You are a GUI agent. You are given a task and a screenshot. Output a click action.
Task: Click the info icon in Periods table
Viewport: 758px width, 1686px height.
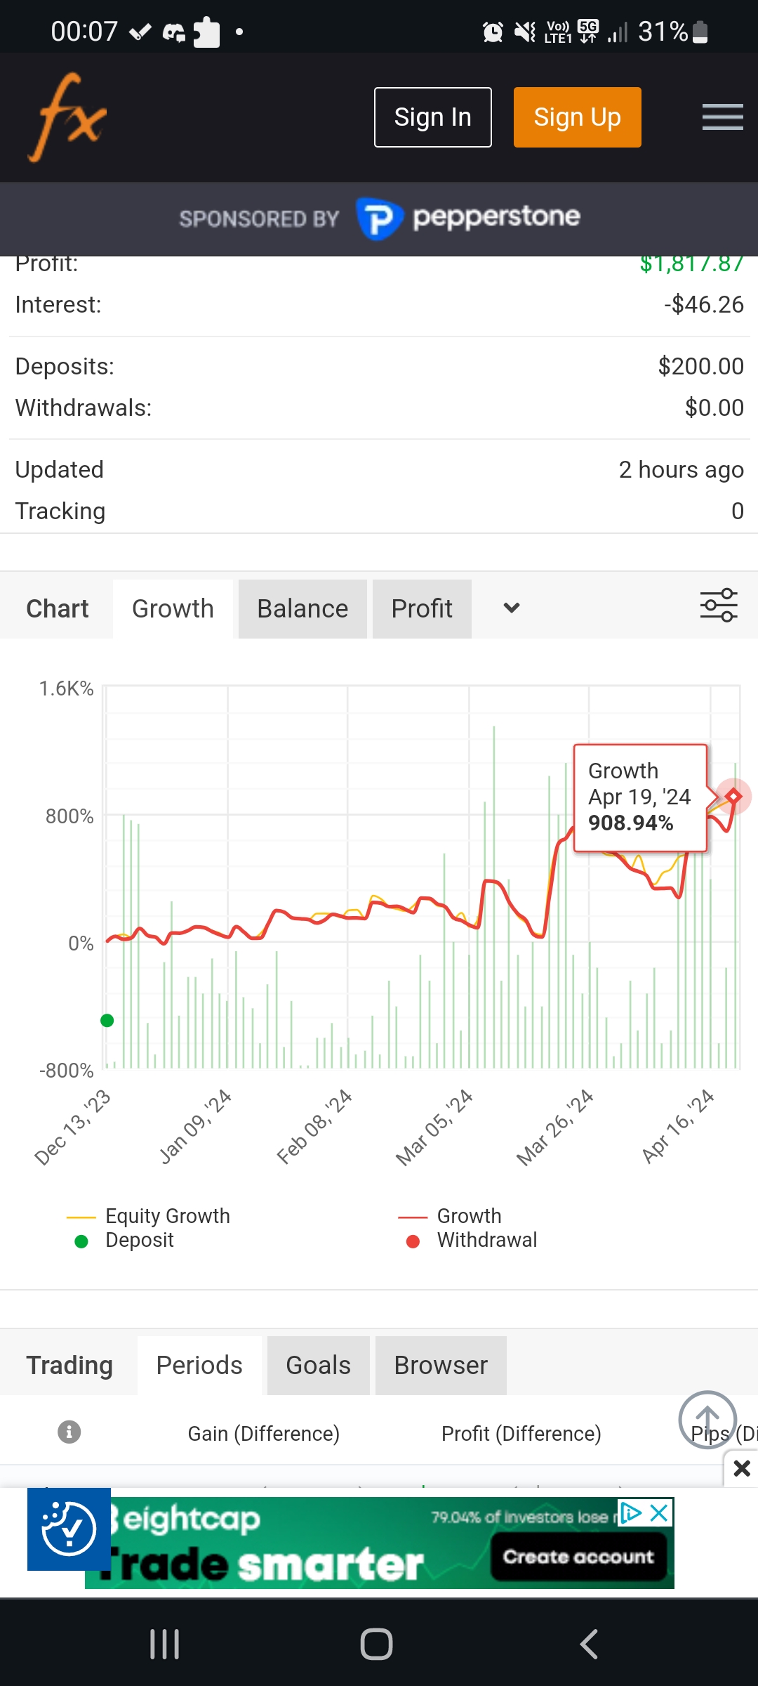(x=69, y=1432)
